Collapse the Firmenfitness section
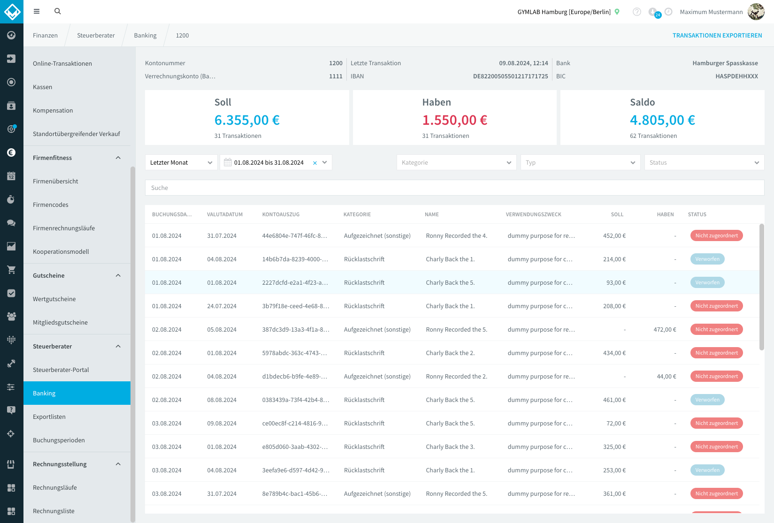Viewport: 774px width, 523px height. [x=118, y=158]
